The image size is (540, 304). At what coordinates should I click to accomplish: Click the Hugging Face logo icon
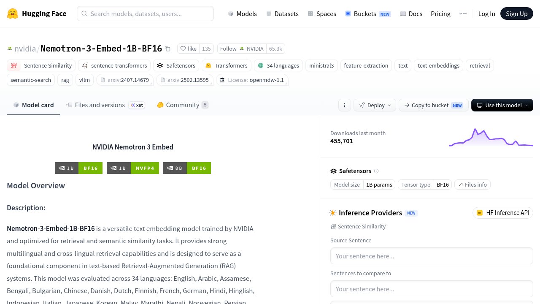pos(13,14)
